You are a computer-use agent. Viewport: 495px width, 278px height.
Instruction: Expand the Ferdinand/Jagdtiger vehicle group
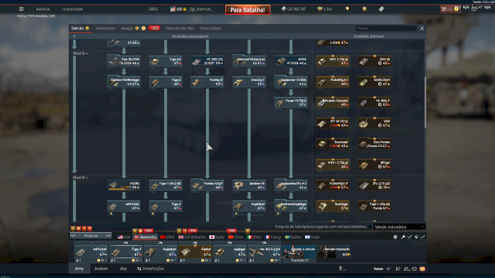coord(291,206)
